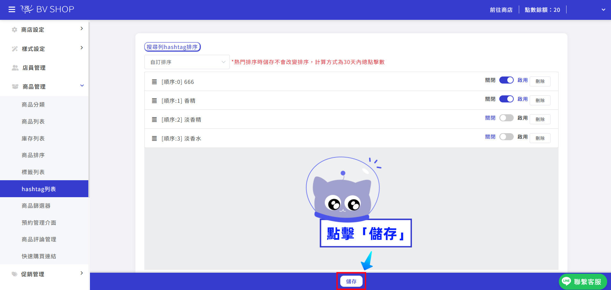Viewport: 611px width, 290px height.
Task: Collapse the 商品管理 menu chevron
Action: coord(82,86)
